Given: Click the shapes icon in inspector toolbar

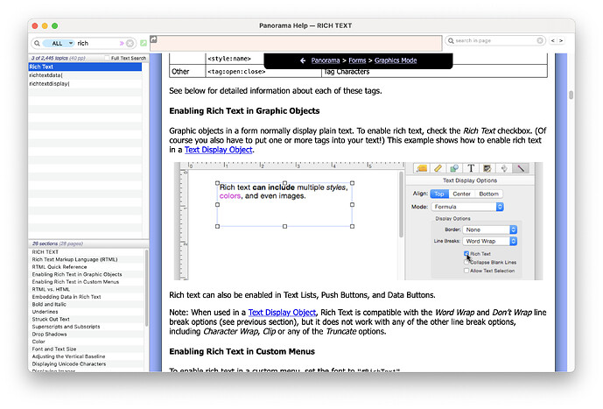Looking at the screenshot, I should coord(454,168).
